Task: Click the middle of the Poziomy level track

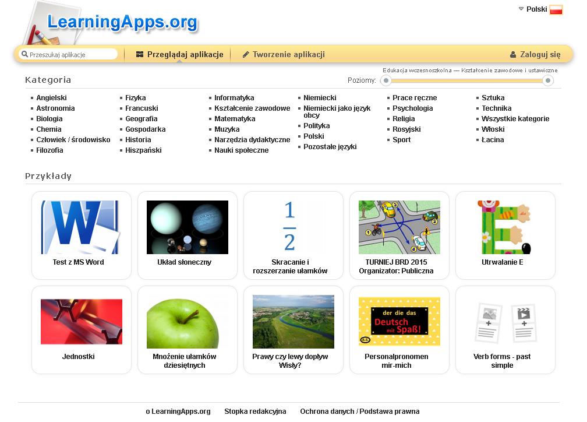Action: (467, 80)
